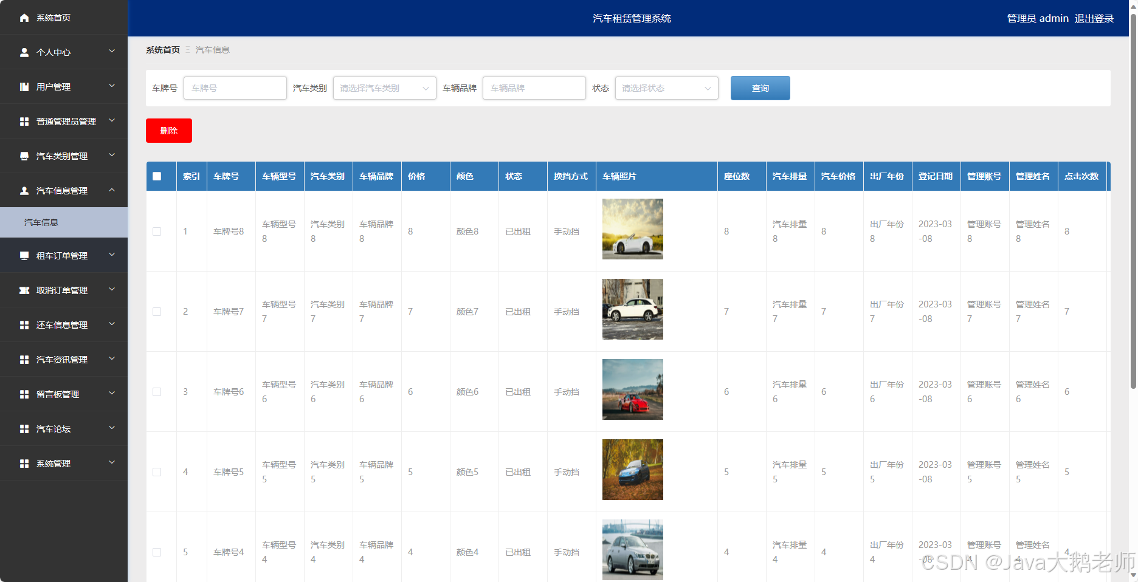Toggle the select-all checkbox in table header
This screenshot has height=582, width=1138.
coord(157,176)
